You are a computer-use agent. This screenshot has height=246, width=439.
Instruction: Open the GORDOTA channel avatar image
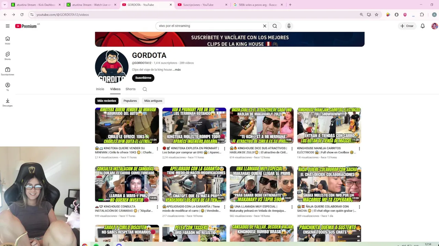[112, 67]
